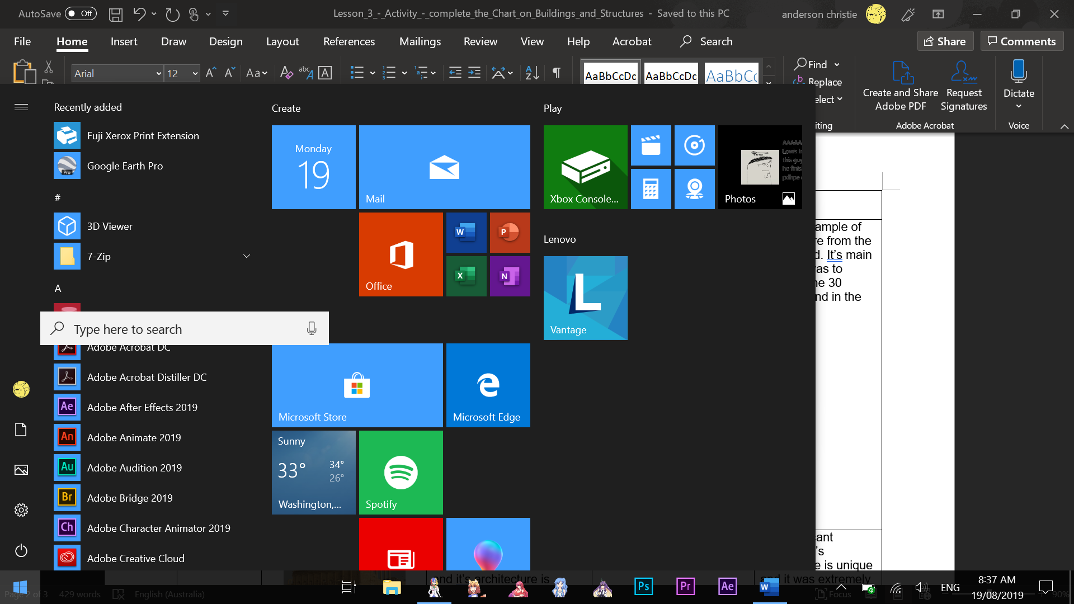The image size is (1074, 604).
Task: Click the Save icon in Word title bar
Action: (x=115, y=14)
